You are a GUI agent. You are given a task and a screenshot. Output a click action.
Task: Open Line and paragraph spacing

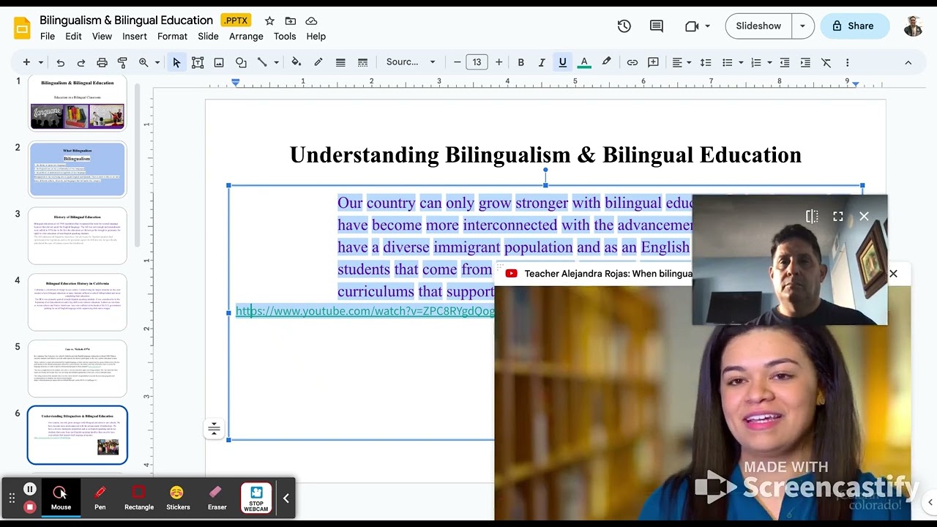click(x=706, y=63)
